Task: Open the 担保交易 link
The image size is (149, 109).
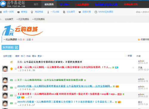Action: pyautogui.click(x=87, y=12)
